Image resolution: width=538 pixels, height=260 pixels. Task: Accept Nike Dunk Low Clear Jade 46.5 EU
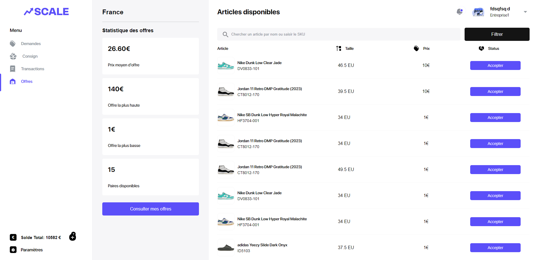[x=495, y=65]
